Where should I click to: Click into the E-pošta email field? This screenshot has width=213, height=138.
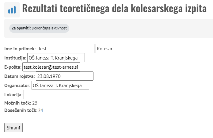51,67
